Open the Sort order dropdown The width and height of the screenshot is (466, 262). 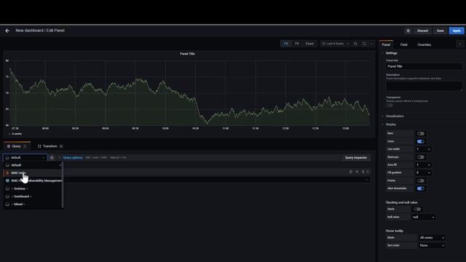click(432, 245)
